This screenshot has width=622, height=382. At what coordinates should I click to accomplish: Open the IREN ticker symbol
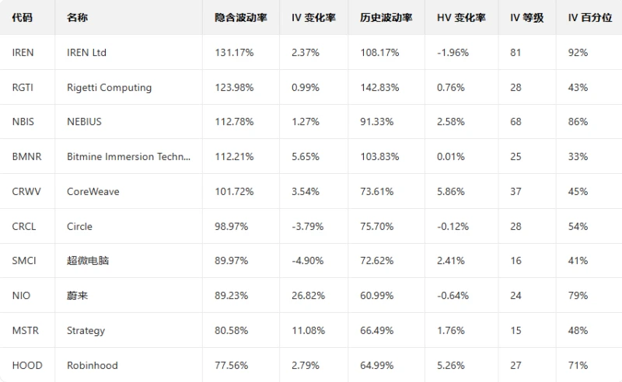coord(23,53)
